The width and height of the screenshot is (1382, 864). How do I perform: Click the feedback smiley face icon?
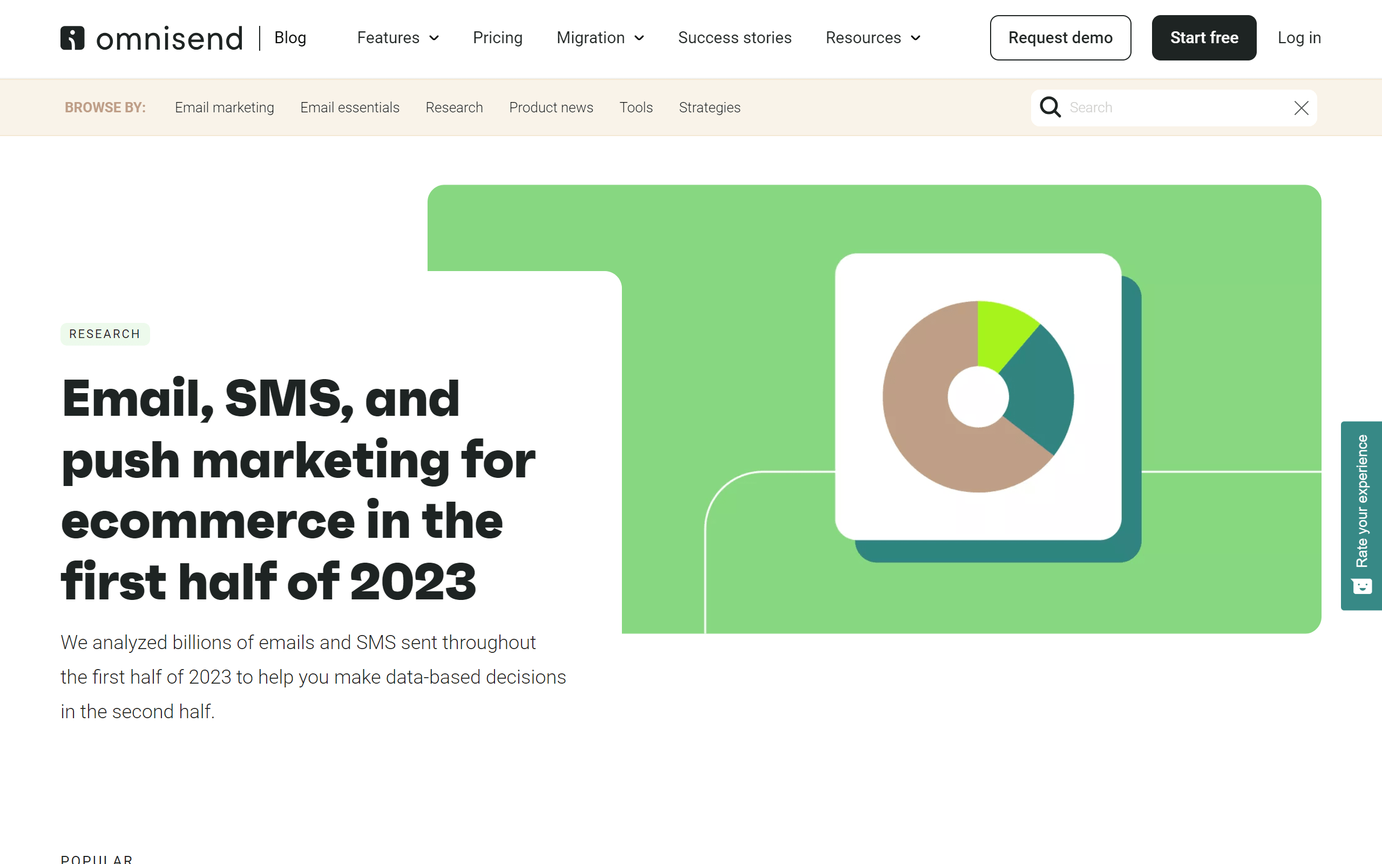[x=1361, y=586]
